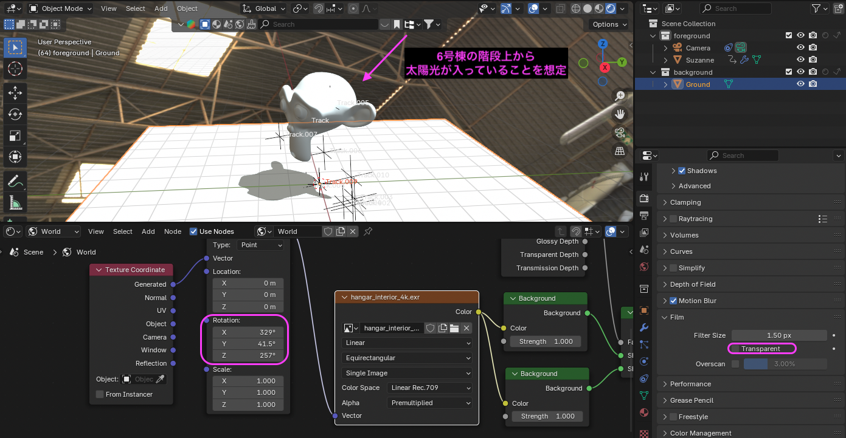This screenshot has height=438, width=846.
Task: Enable the Raytracing checkbox
Action: coord(673,219)
